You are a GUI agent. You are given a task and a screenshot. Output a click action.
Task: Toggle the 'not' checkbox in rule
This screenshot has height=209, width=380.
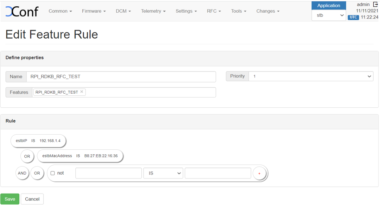(x=53, y=173)
